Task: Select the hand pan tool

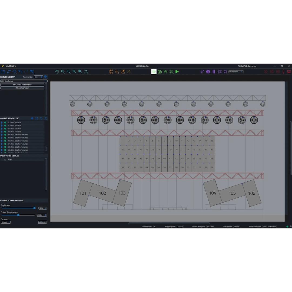Action: click(x=57, y=72)
